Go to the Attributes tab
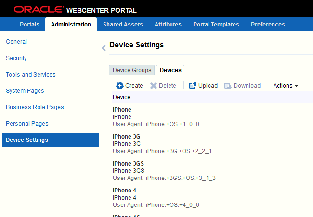The image size is (313, 217). [168, 25]
